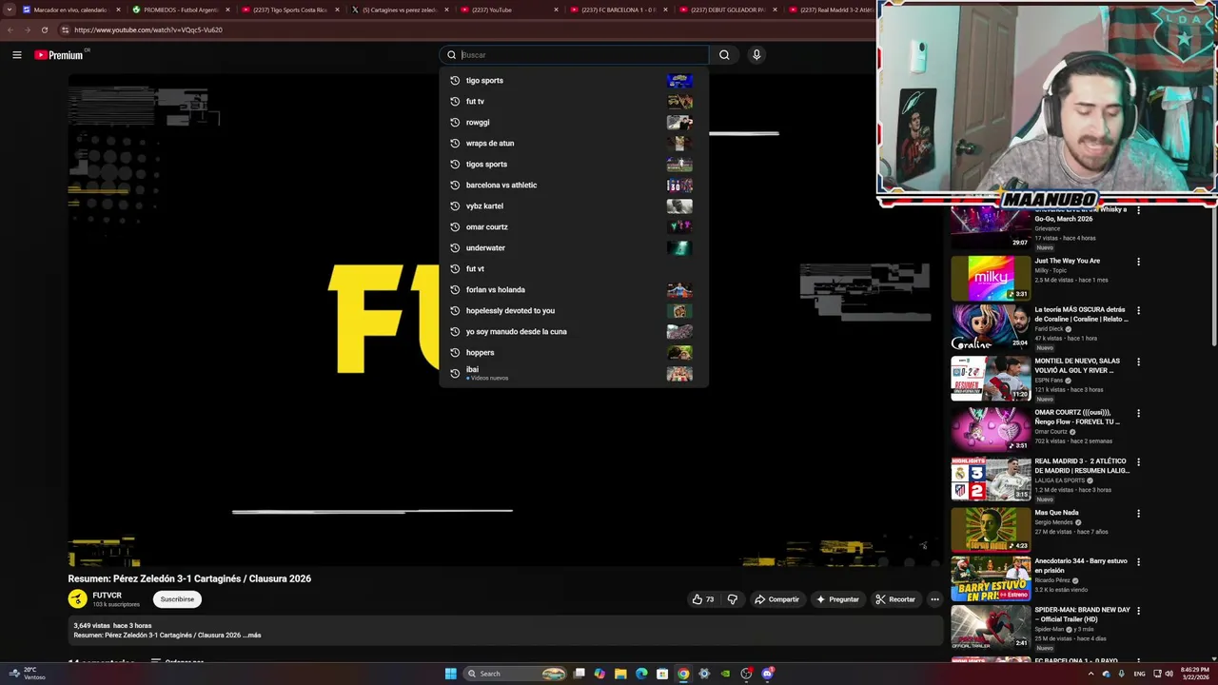Open Spider-Man Brand New Day trailer thumbnail
The height and width of the screenshot is (685, 1218).
(x=991, y=627)
